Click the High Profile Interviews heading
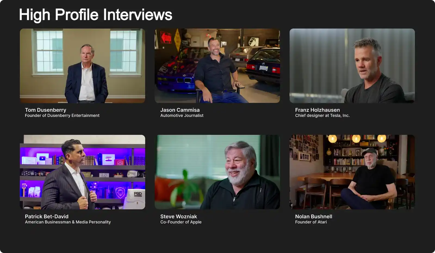Screen dimensions: 435x253 pos(95,15)
